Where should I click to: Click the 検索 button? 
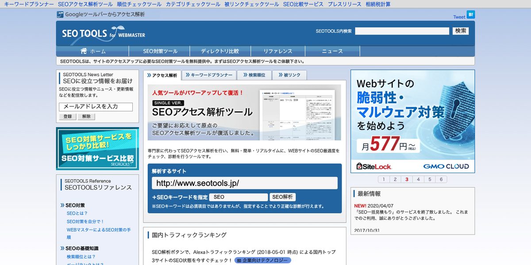461,31
